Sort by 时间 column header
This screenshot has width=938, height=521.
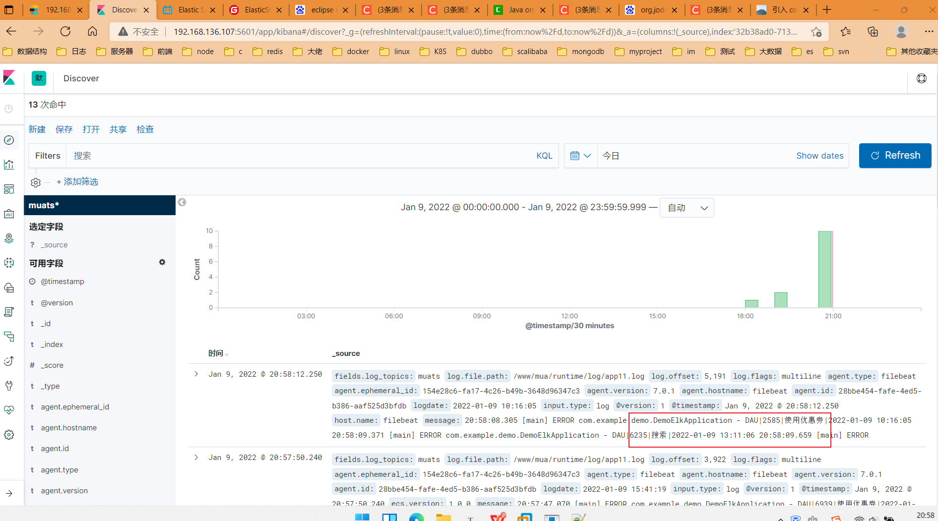(x=218, y=353)
